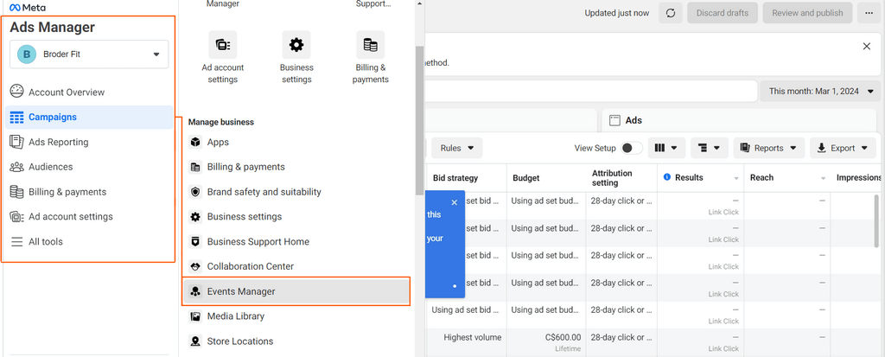
Task: Click Discard drafts button
Action: pos(723,13)
